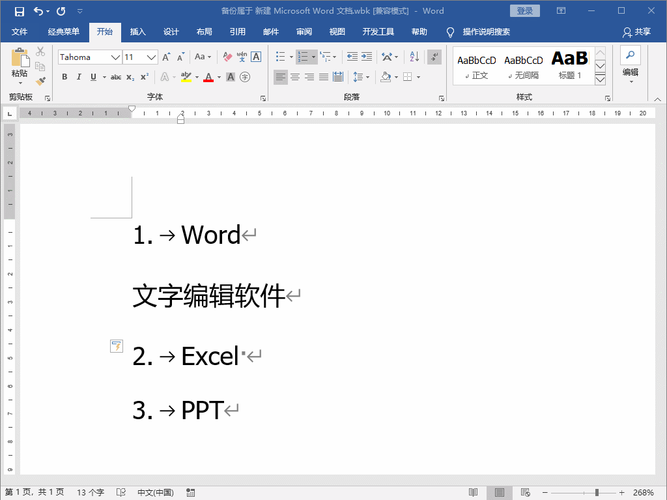
Task: Center the paragraph text
Action: pyautogui.click(x=295, y=77)
